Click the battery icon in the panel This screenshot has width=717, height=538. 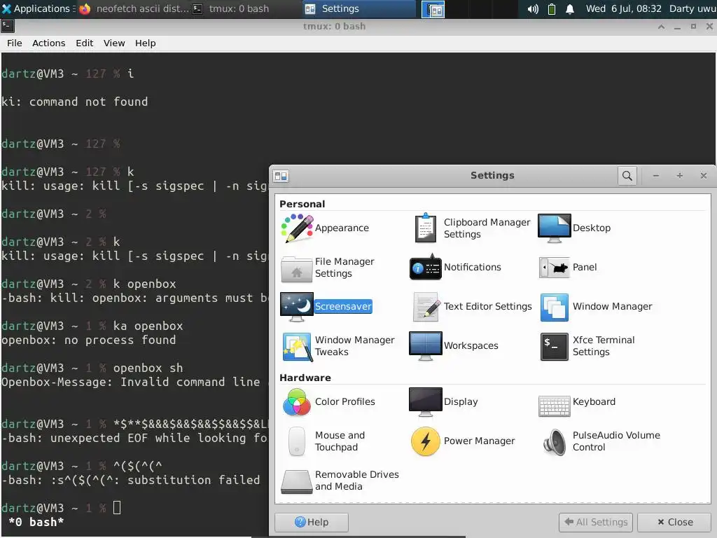coord(552,8)
